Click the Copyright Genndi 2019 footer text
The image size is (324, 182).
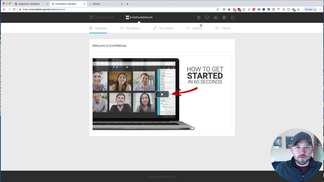[162, 177]
